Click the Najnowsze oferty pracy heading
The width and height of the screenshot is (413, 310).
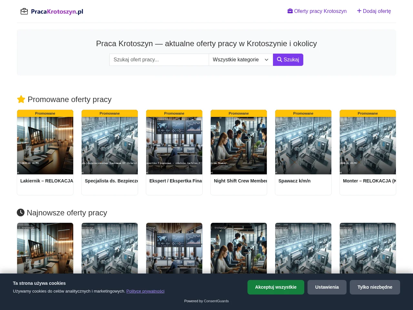pyautogui.click(x=67, y=213)
